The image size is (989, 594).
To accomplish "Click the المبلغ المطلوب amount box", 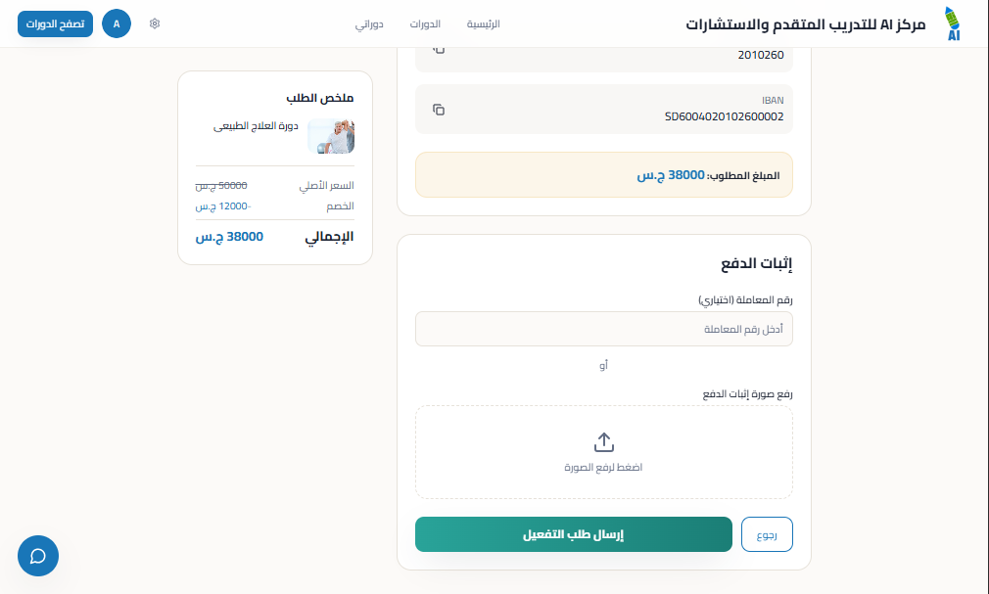I will 604,175.
